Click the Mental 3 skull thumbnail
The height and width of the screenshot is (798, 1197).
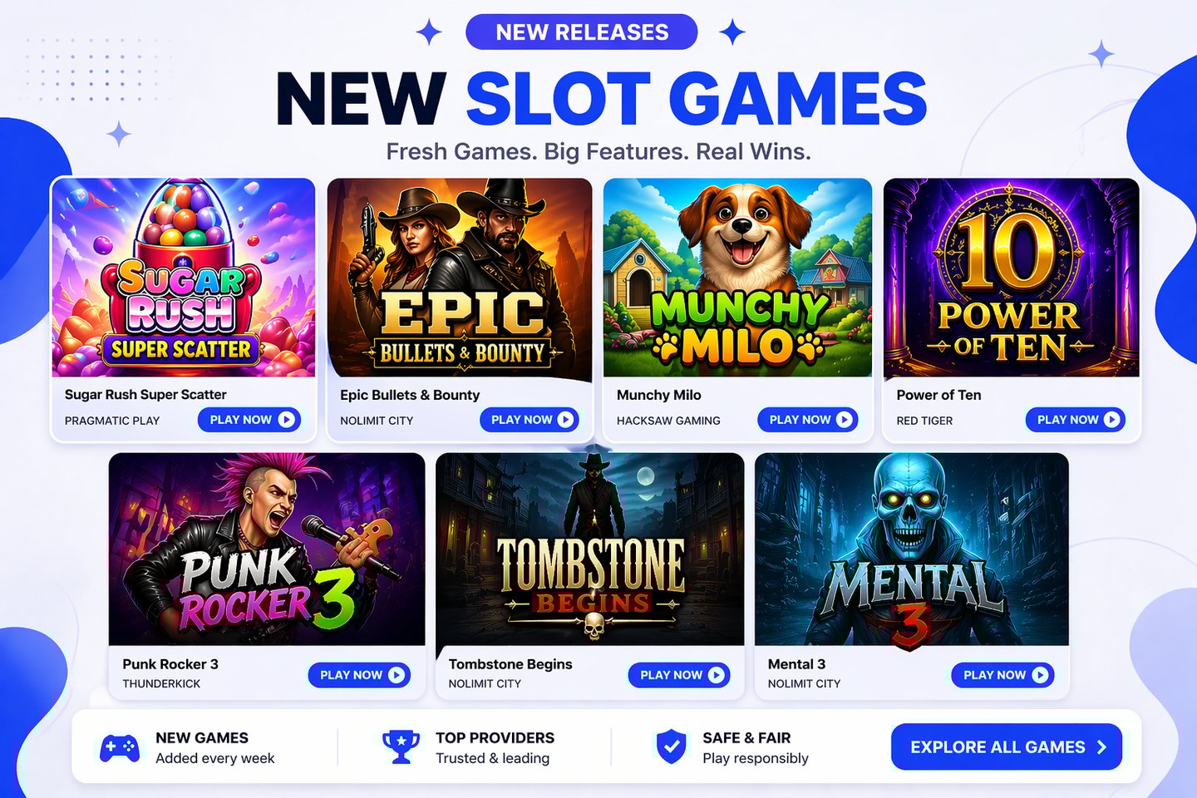[x=911, y=549]
